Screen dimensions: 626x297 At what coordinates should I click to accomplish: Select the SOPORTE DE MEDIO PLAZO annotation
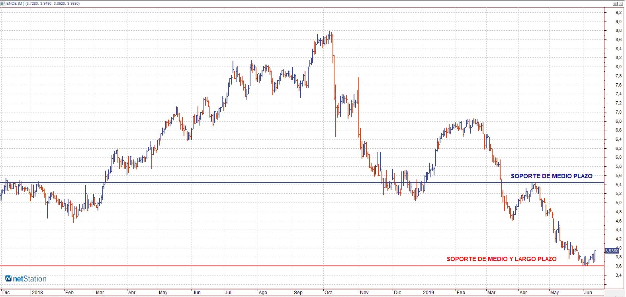tap(552, 176)
